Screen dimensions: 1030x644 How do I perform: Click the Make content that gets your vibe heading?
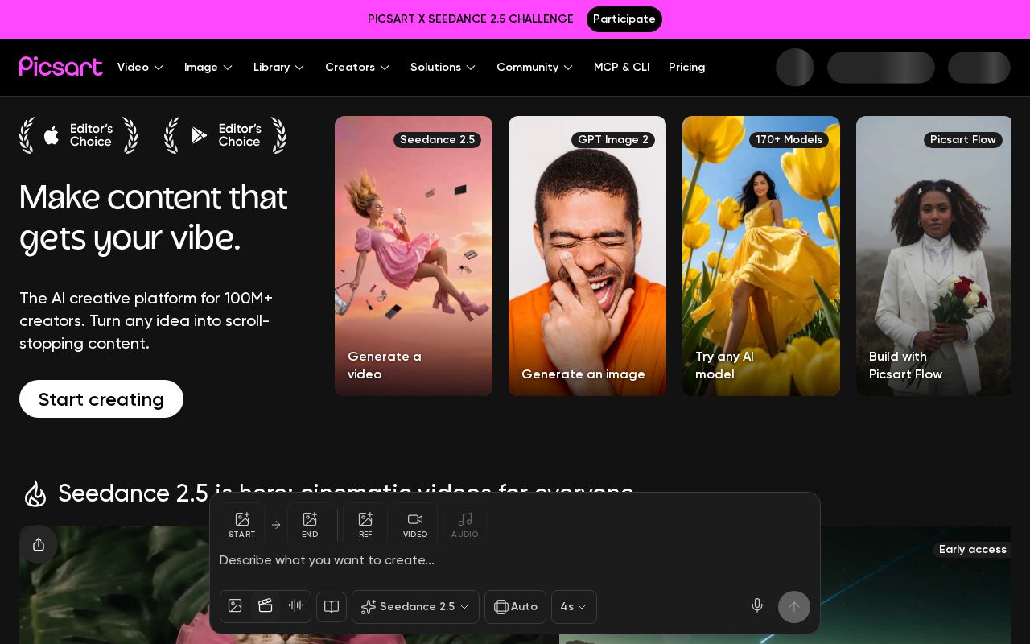[153, 217]
